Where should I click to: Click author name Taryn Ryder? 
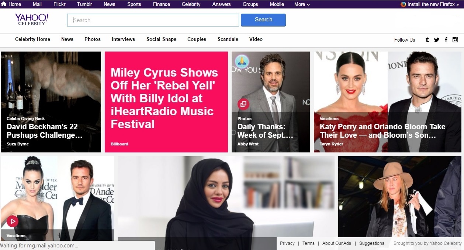pyautogui.click(x=331, y=144)
